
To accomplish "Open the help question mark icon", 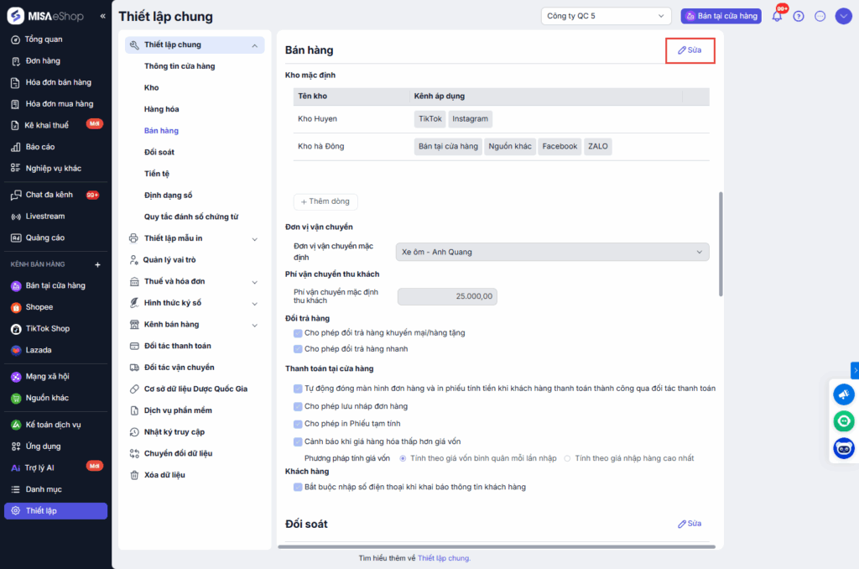I will (799, 16).
